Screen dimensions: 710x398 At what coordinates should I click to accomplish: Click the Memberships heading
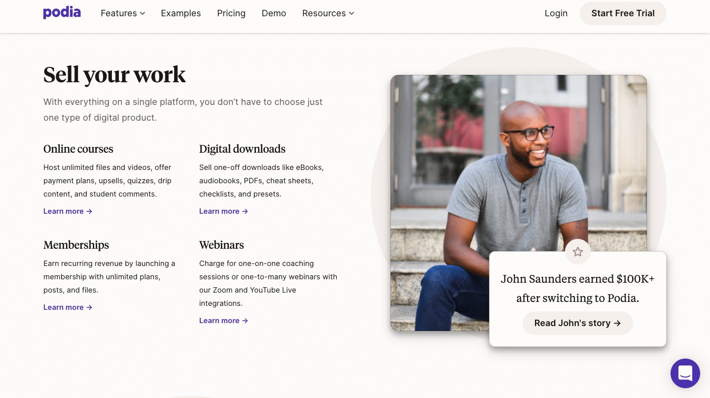pyautogui.click(x=76, y=245)
